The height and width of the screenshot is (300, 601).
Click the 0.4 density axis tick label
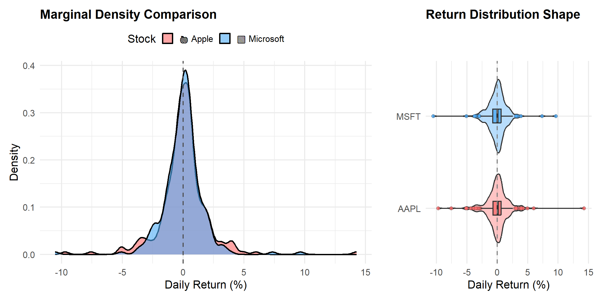click(x=29, y=66)
